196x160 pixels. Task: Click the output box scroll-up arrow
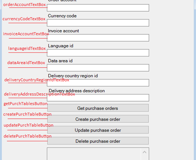(144, 152)
